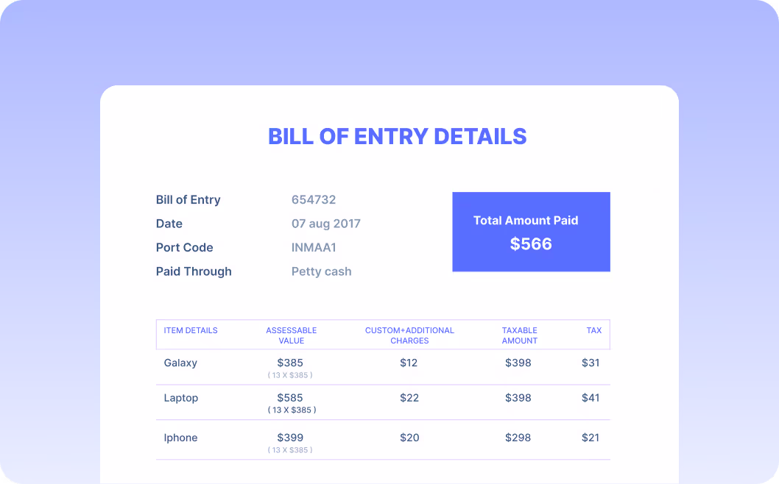Click the Custom+Additional Charges column header
The image size is (779, 484).
click(x=409, y=335)
